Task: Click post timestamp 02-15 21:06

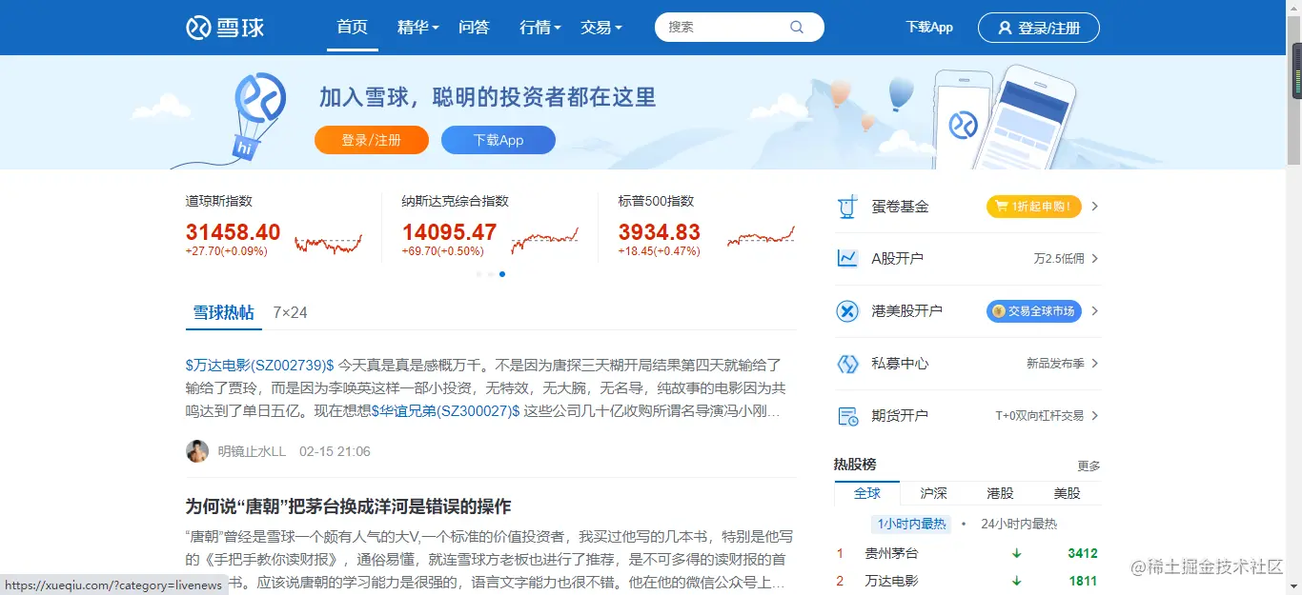Action: pyautogui.click(x=335, y=451)
